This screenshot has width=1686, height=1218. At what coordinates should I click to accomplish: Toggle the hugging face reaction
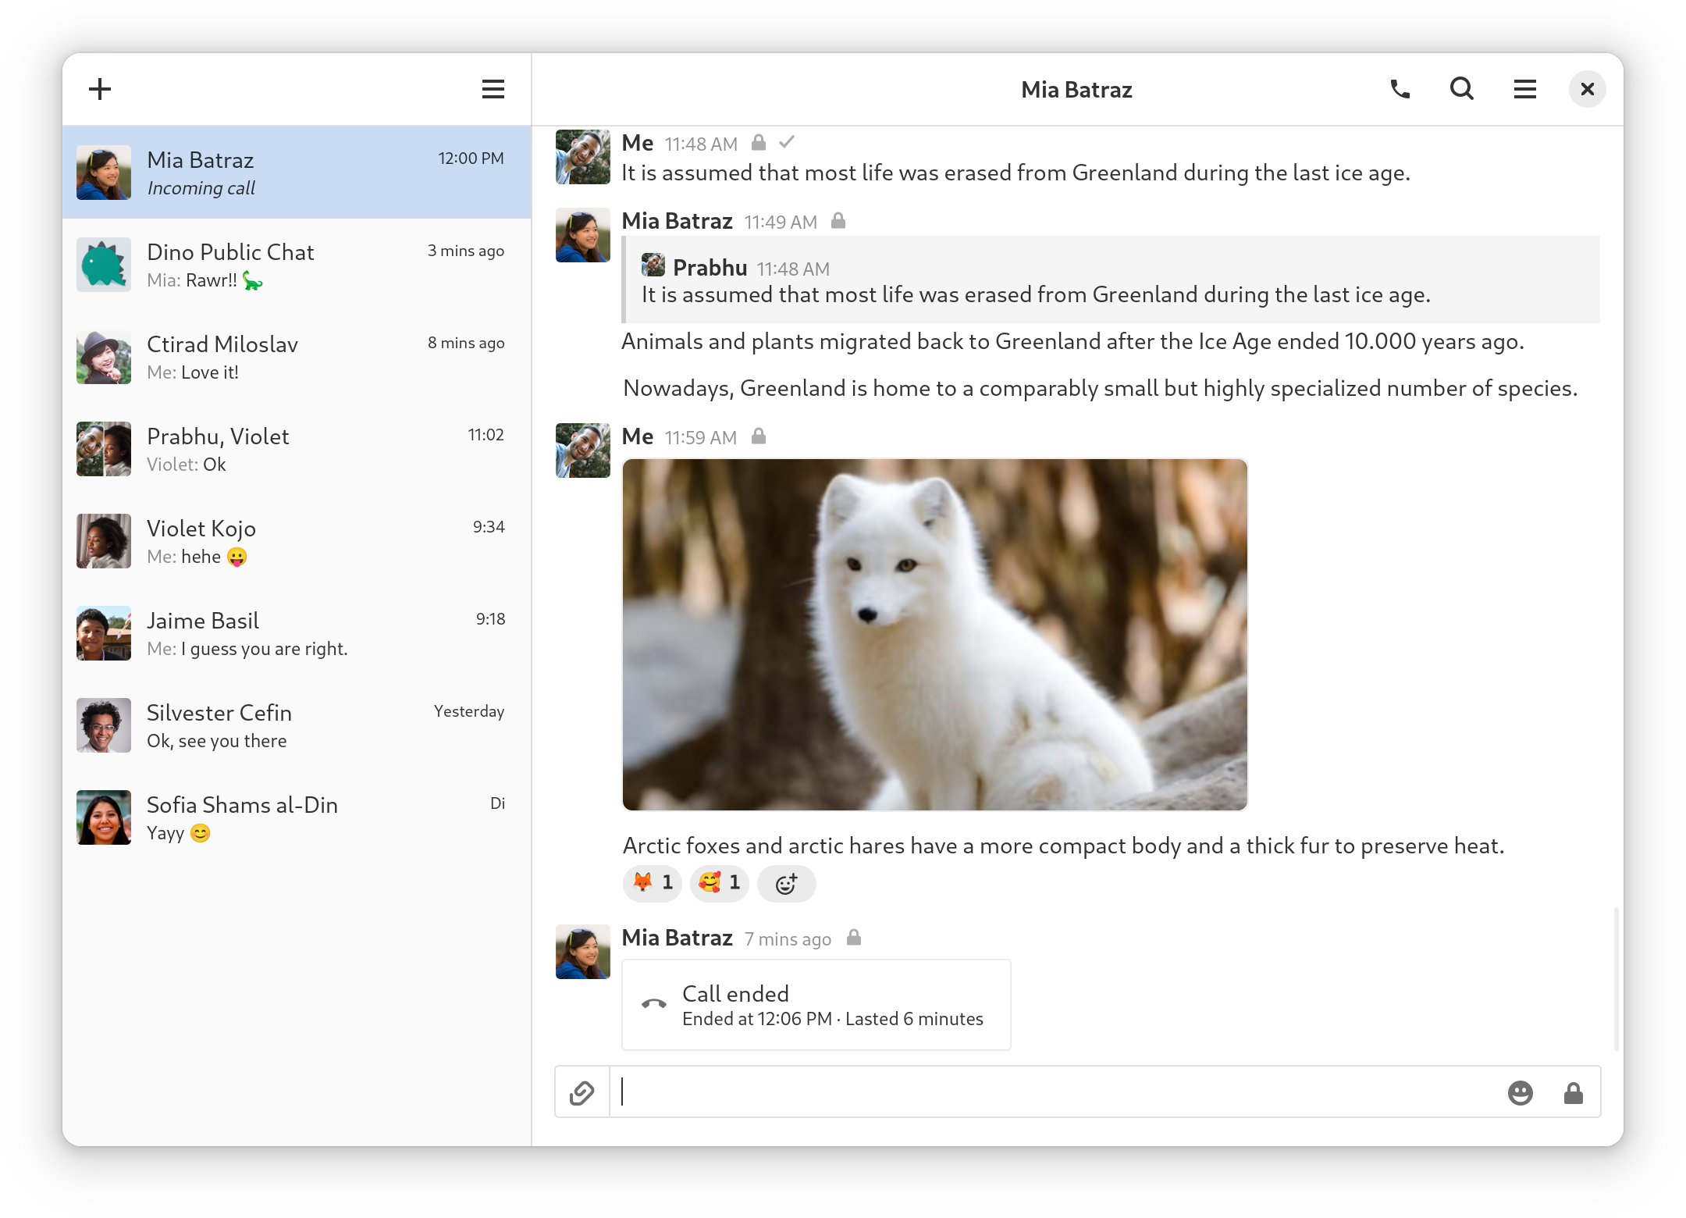pyautogui.click(x=719, y=883)
